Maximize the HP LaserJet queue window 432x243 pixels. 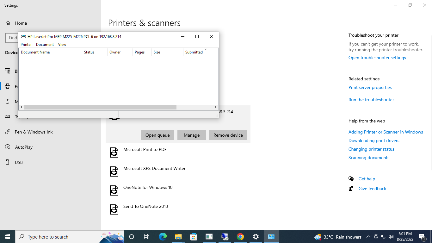197,36
